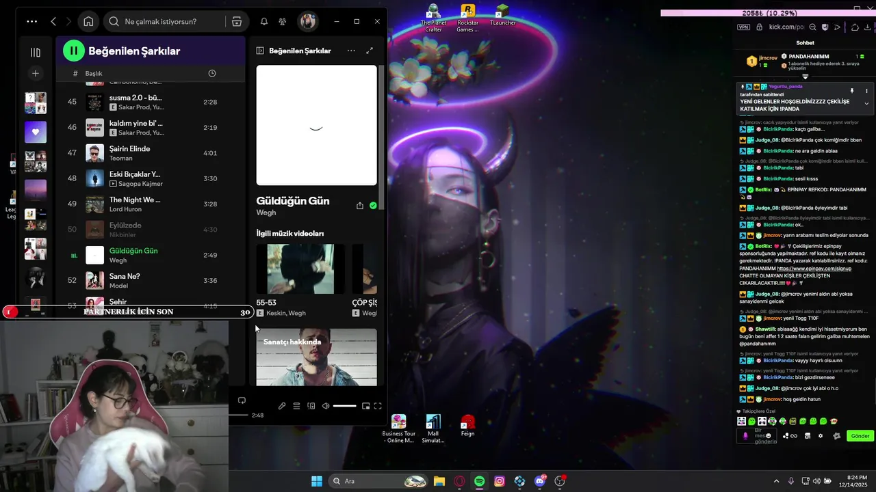Image resolution: width=876 pixels, height=492 pixels.
Task: Enter Spotify fullscreen mode
Action: pyautogui.click(x=378, y=406)
